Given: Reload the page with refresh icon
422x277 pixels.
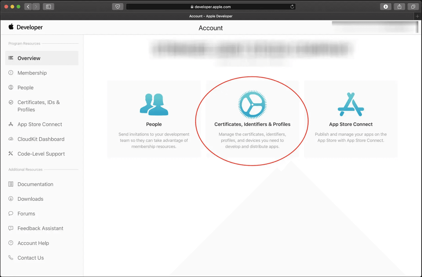Looking at the screenshot, I should 292,7.
